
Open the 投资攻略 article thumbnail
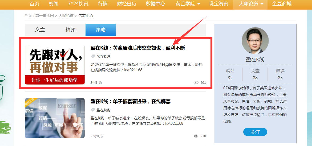tap(55, 118)
